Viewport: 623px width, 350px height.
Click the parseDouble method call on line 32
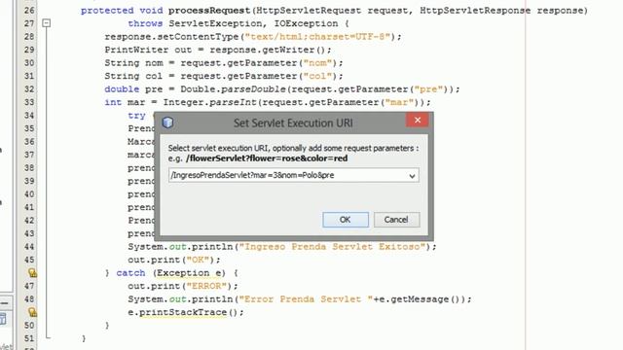coord(253,88)
